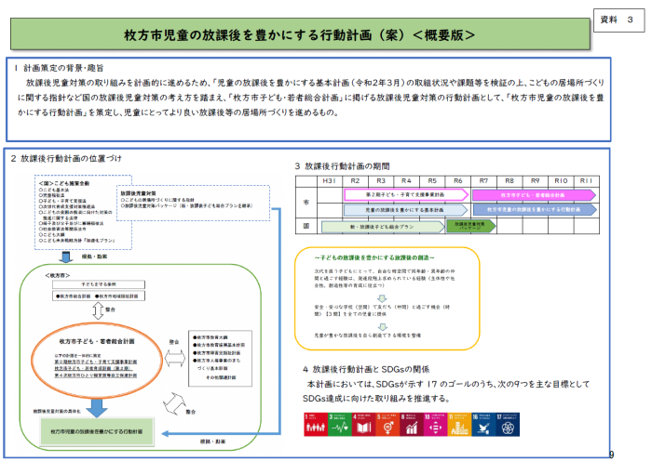Click the <枚方市> label
The height and width of the screenshot is (461, 652).
58,275
